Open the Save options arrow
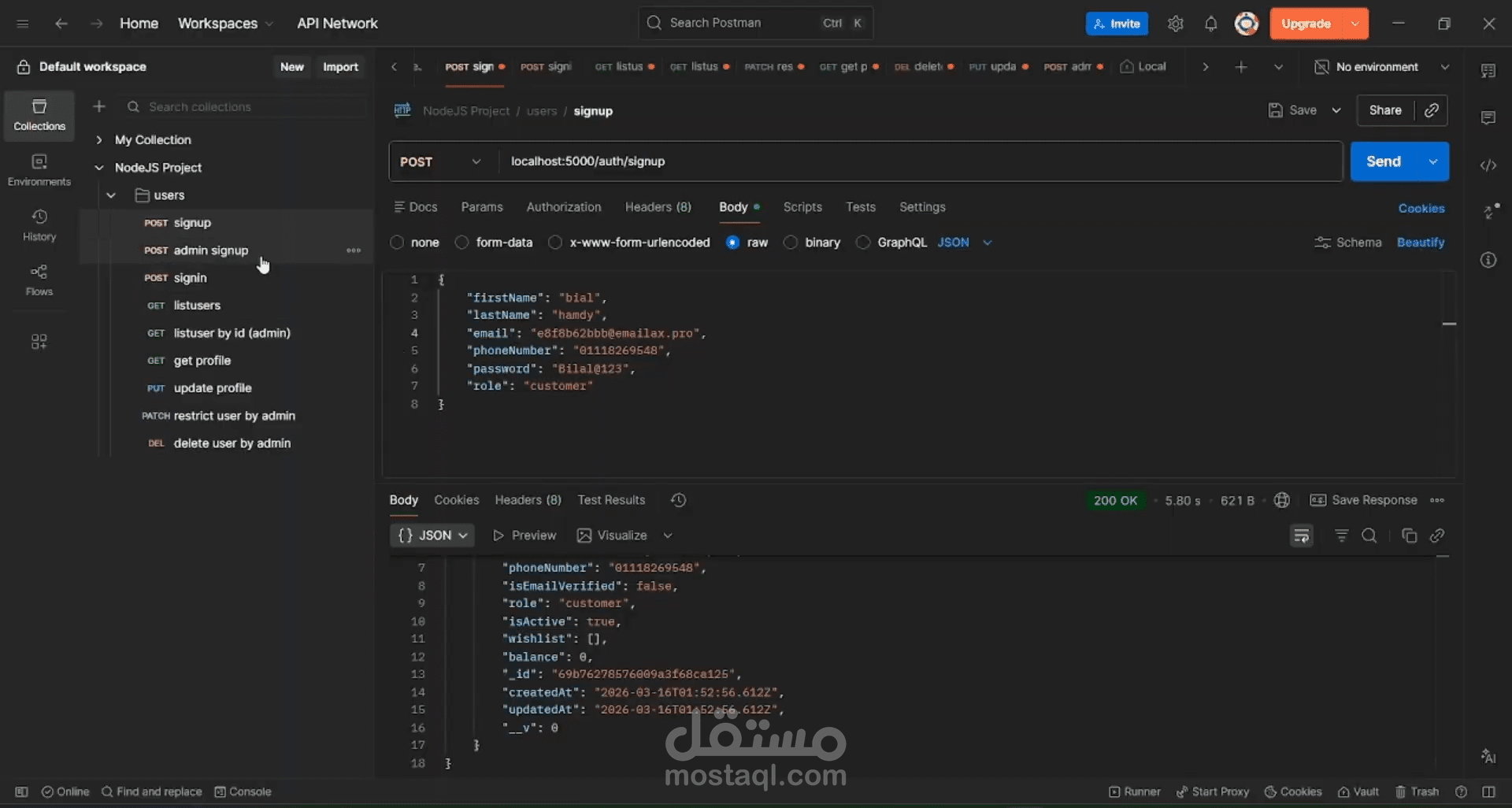Image resolution: width=1512 pixels, height=808 pixels. pos(1336,110)
